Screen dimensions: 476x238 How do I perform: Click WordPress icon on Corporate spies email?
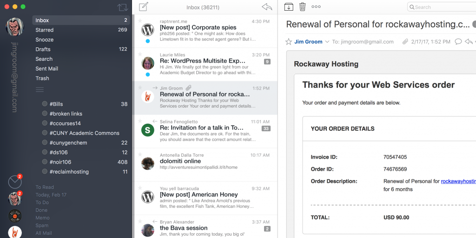[x=148, y=30]
